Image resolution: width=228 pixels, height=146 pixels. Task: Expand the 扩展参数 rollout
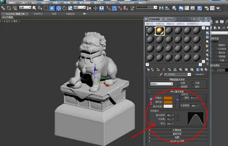[x=177, y=130]
